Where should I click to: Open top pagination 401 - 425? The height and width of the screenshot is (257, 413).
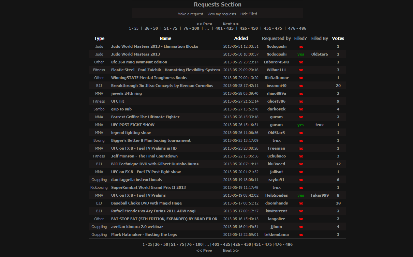pyautogui.click(x=224, y=28)
